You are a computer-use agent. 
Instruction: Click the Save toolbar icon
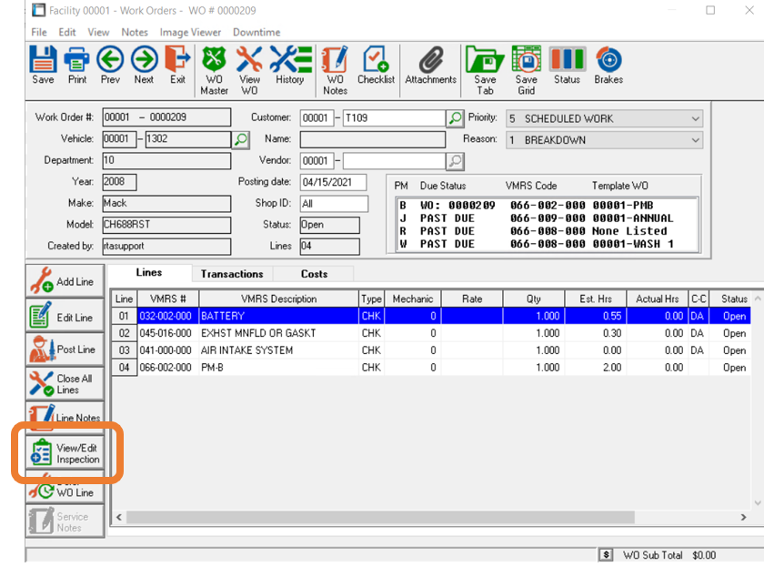pyautogui.click(x=43, y=66)
